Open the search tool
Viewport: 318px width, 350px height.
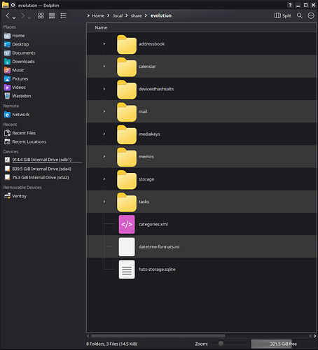coord(300,15)
